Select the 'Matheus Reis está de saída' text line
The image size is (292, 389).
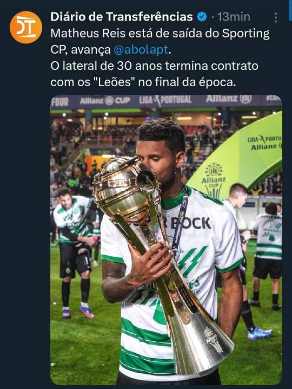click(160, 34)
